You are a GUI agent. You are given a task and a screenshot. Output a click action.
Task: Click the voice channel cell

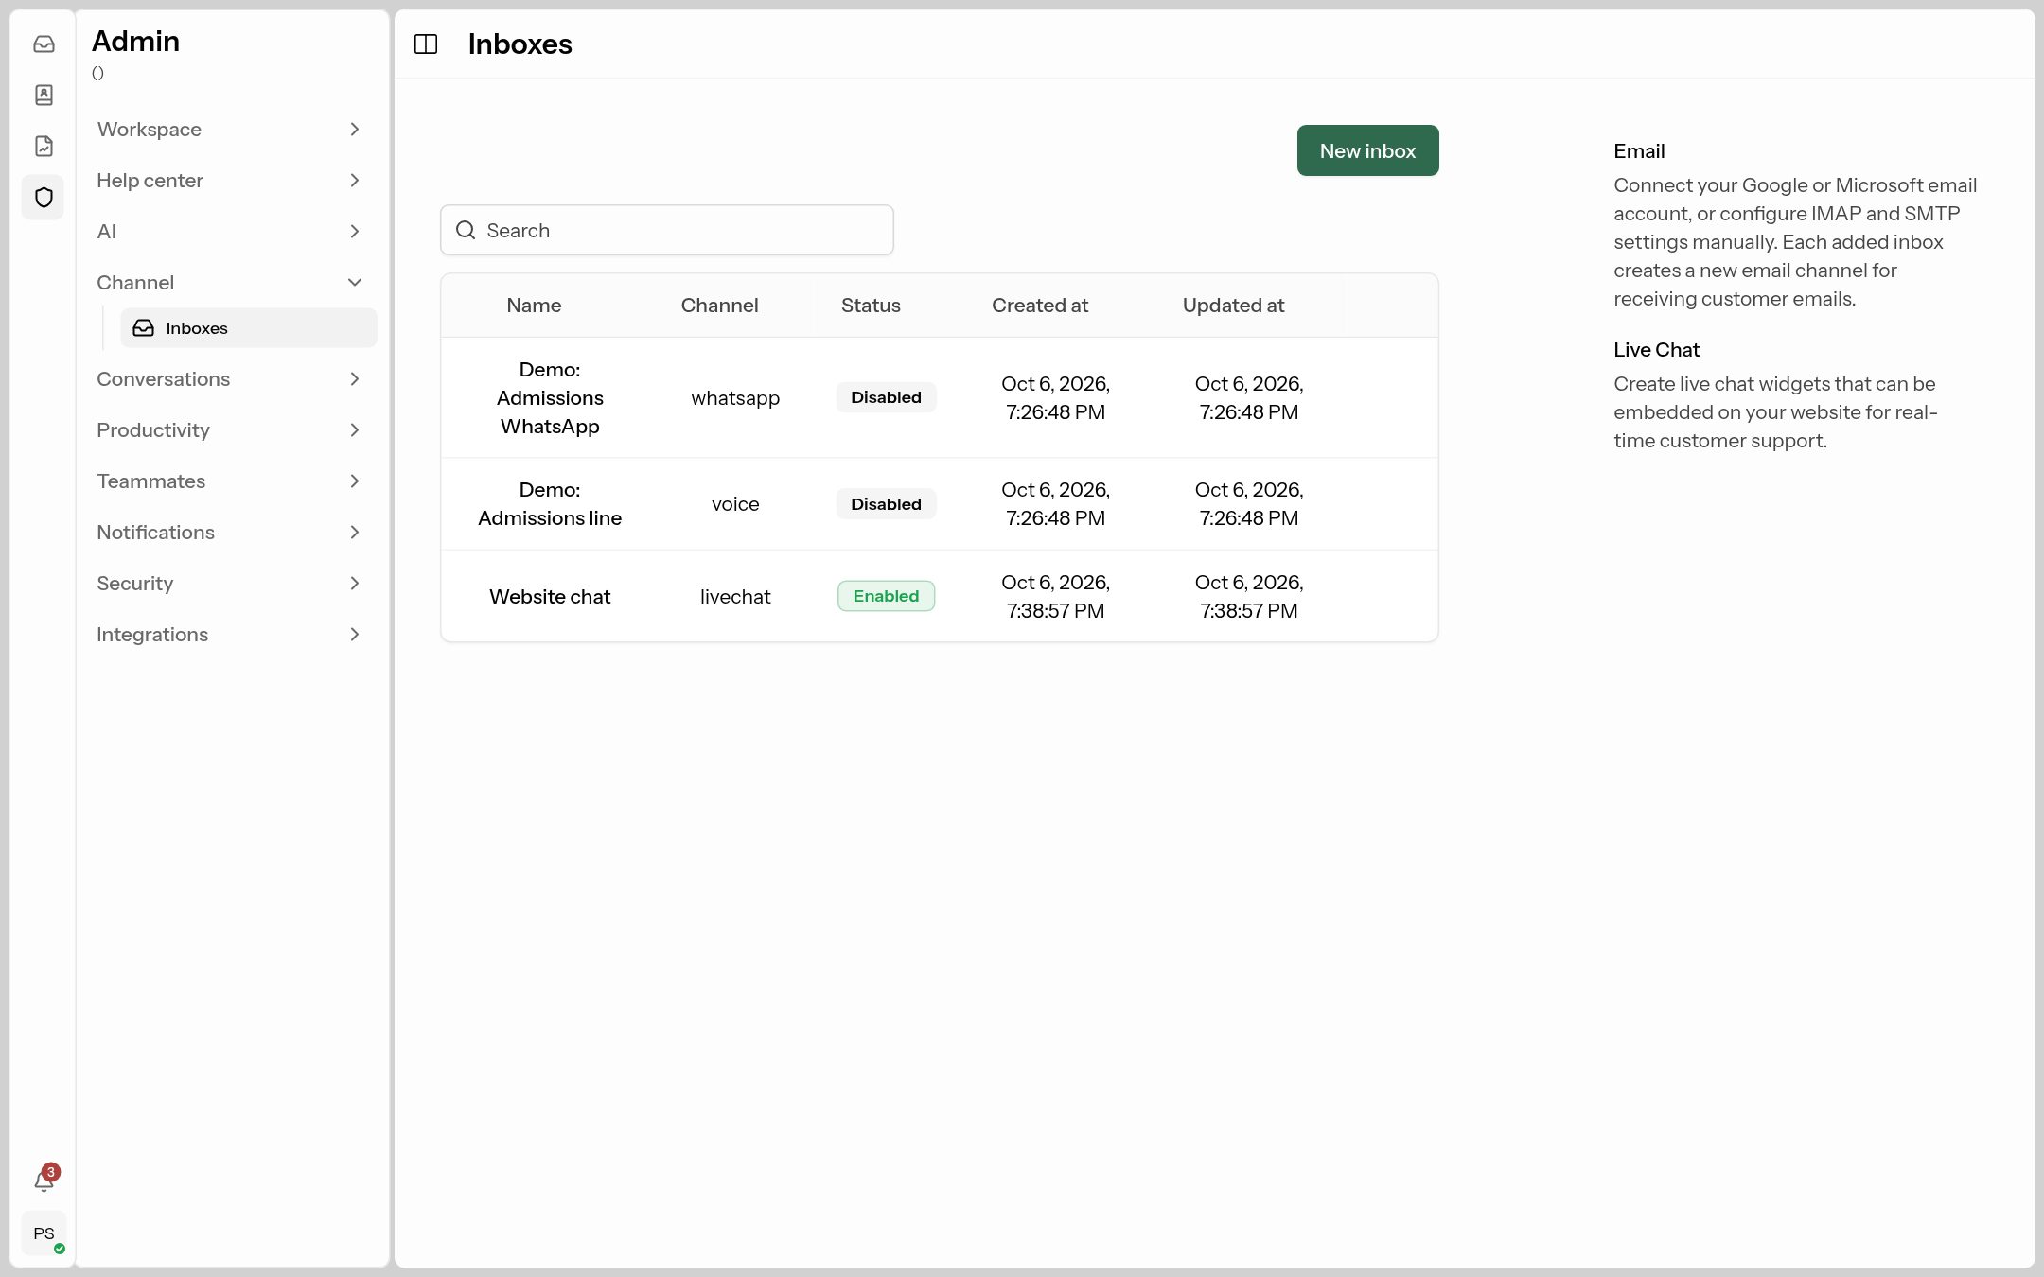pos(735,503)
